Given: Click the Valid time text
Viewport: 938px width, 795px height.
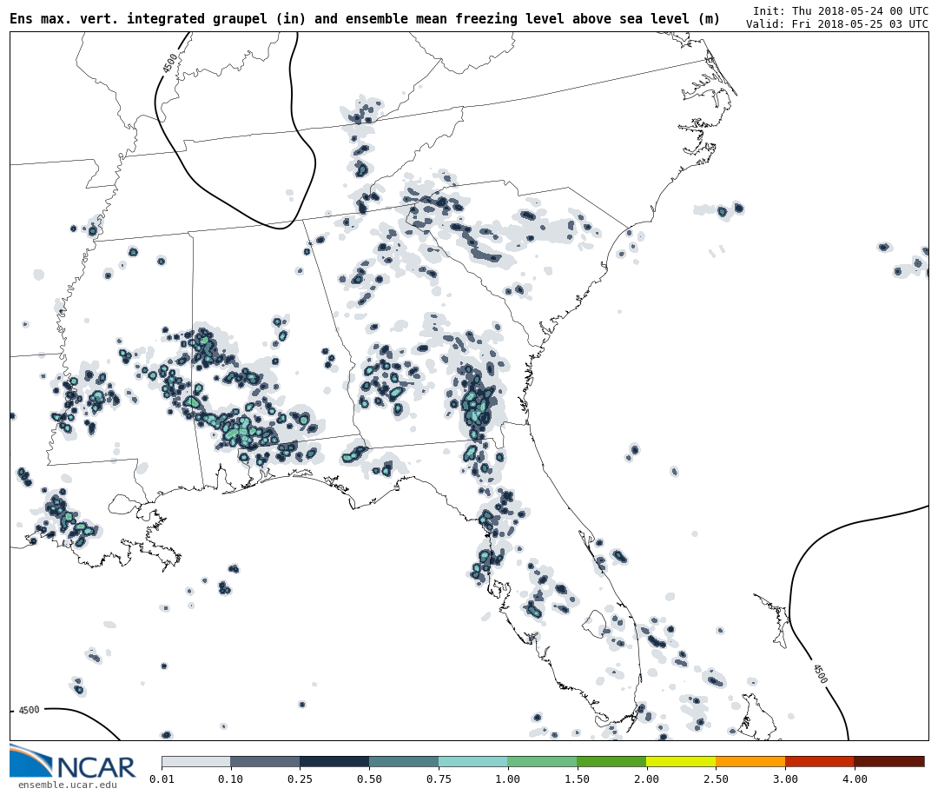Looking at the screenshot, I should 836,24.
